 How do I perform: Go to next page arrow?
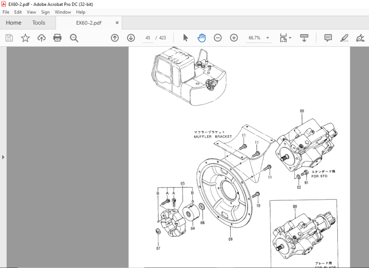point(131,38)
